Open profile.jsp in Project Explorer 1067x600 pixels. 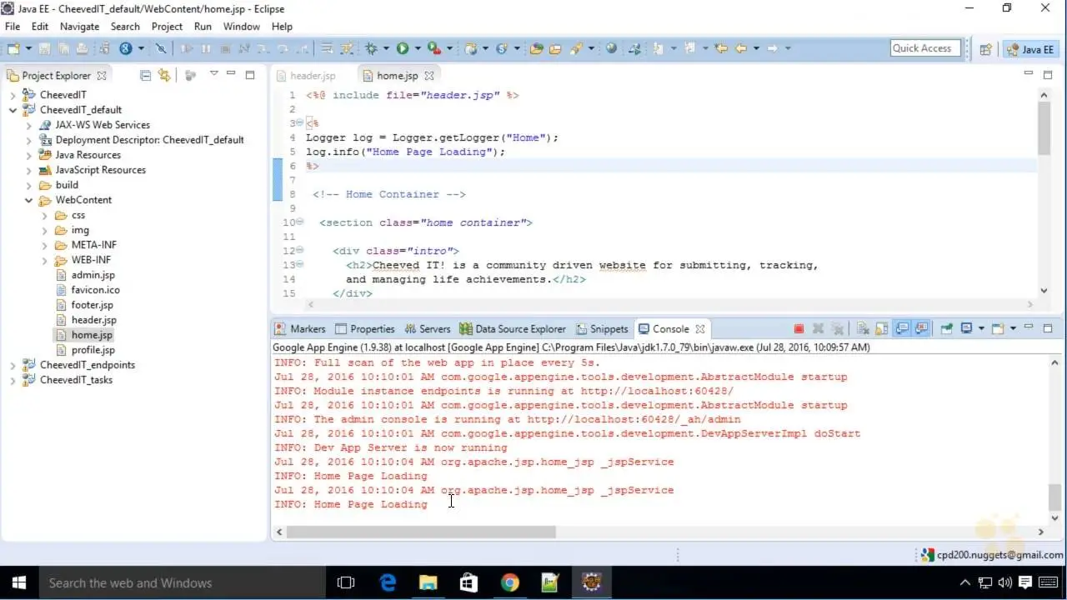coord(93,350)
